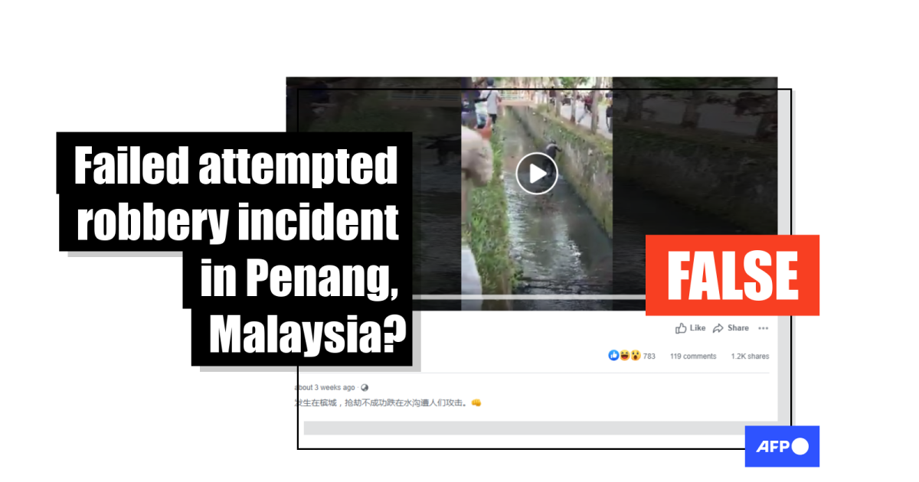Click the blue AFP logo
The image size is (919, 482).
(782, 446)
